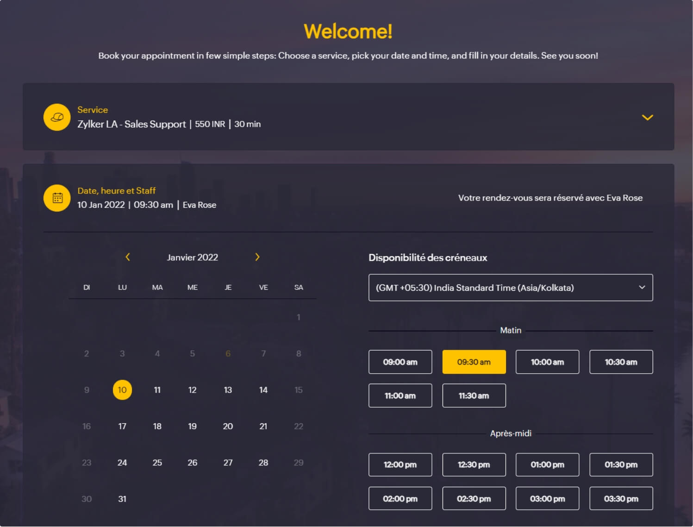Choose the 01:00 pm slot

coord(547,465)
